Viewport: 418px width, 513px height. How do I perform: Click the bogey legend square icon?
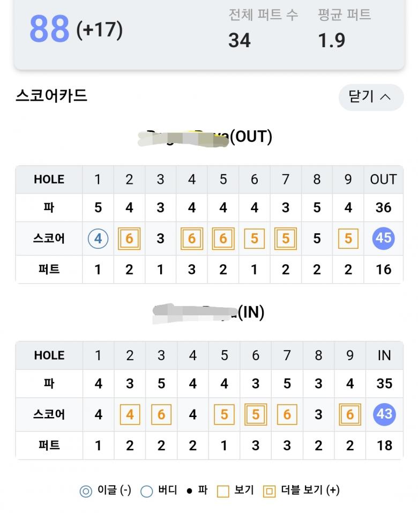[x=223, y=491]
